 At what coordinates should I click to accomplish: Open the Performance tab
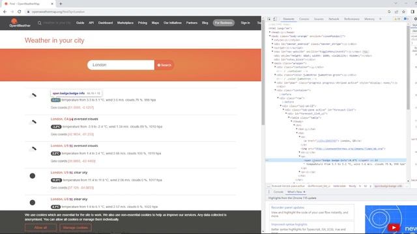pyautogui.click(x=352, y=19)
